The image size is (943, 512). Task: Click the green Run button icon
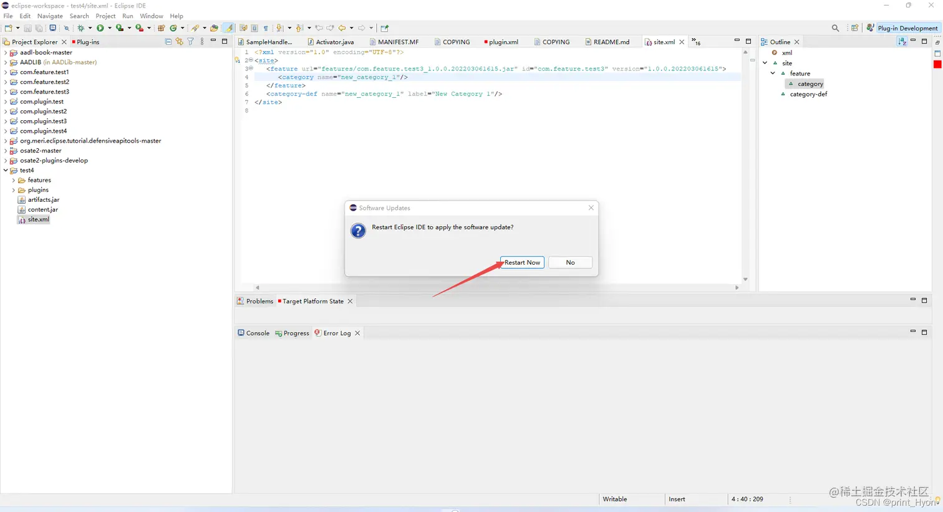[x=100, y=28]
